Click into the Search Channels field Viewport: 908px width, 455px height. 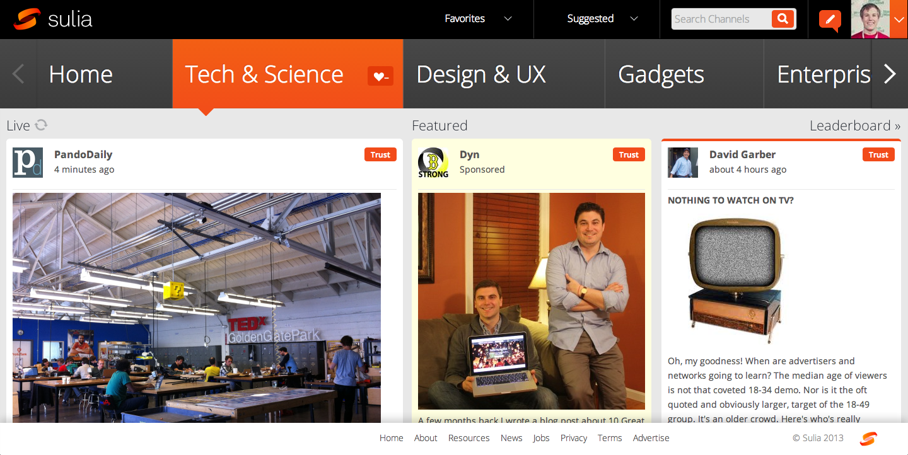(x=721, y=19)
